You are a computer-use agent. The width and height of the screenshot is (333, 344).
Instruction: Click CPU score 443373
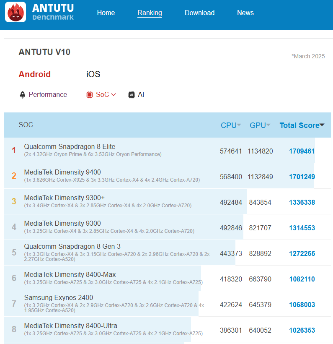tap(231, 254)
